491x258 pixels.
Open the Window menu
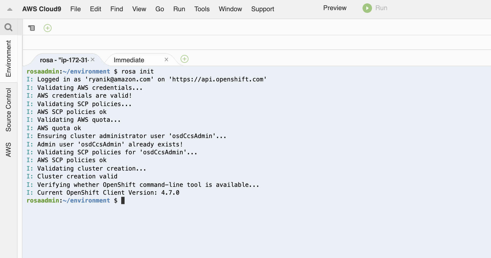230,9
